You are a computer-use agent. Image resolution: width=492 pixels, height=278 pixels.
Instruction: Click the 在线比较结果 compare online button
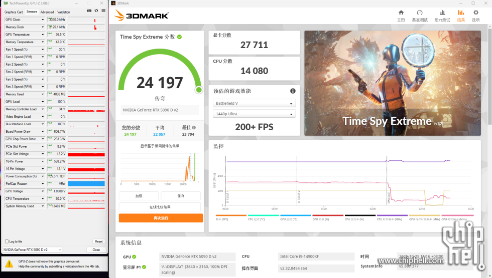160,207
